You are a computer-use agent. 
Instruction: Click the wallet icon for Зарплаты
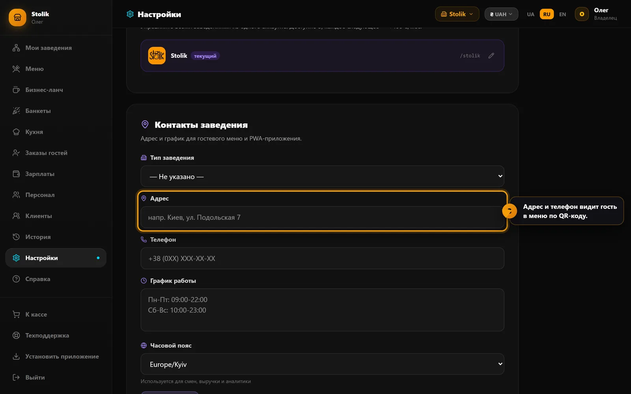click(16, 174)
